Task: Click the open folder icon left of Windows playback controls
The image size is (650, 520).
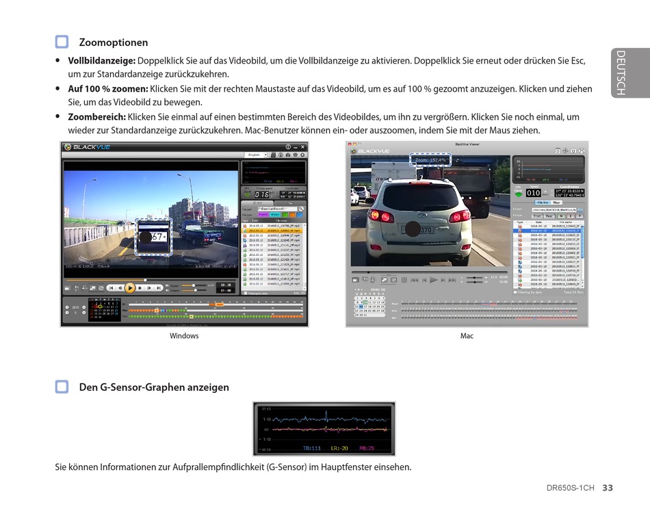Action: [x=67, y=288]
